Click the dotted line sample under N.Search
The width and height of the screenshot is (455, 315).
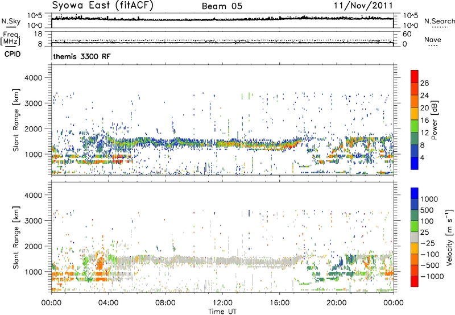coord(440,27)
